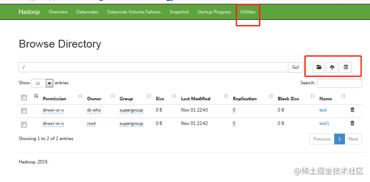Click supergroup in the test1 row
Screen dimensions: 370x182
coord(131,124)
